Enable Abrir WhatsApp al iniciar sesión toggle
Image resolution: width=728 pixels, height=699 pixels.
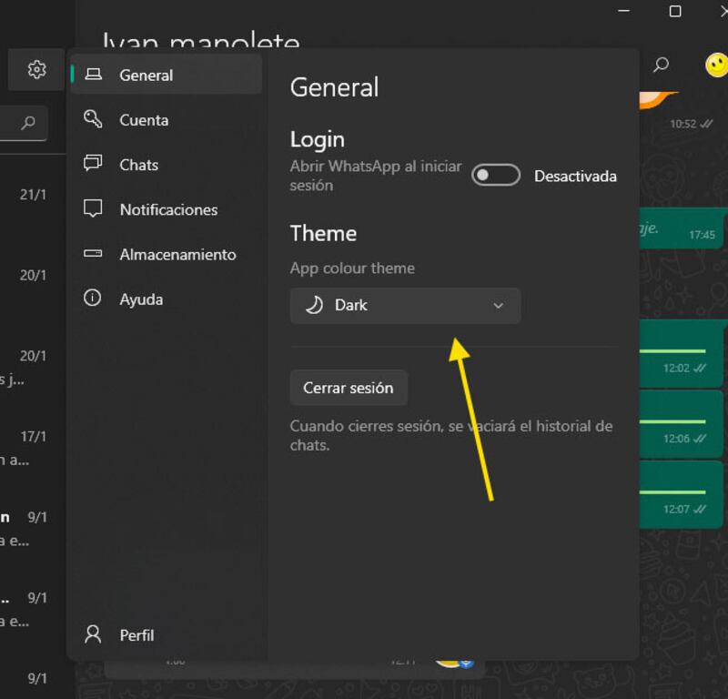point(496,176)
